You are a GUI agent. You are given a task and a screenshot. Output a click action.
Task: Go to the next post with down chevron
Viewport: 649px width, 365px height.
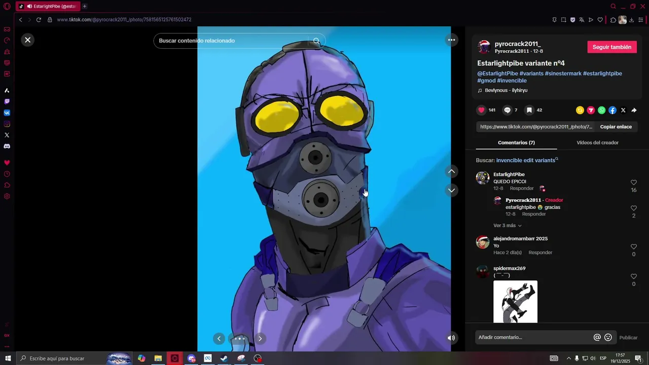pyautogui.click(x=451, y=190)
